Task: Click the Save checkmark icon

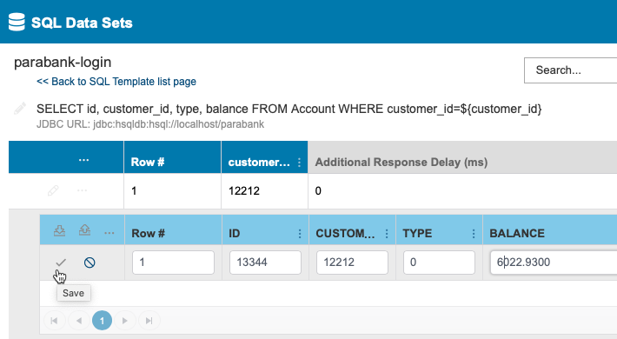Action: point(61,263)
